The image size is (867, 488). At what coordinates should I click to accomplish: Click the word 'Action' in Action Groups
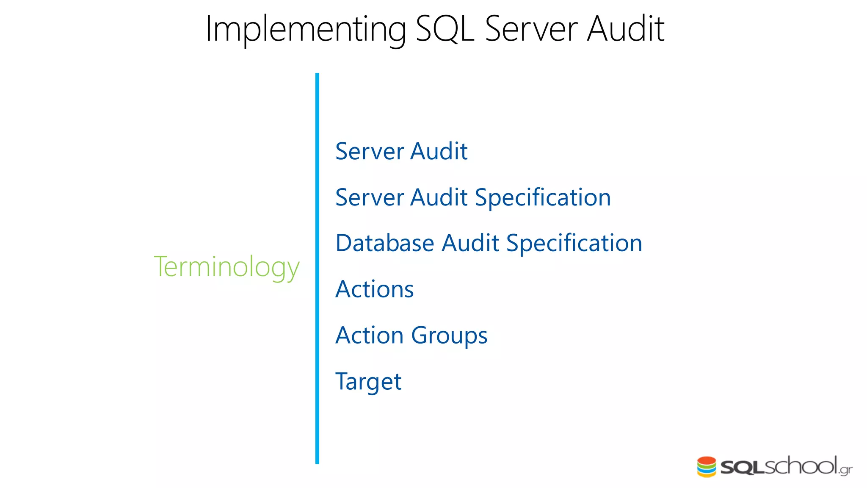pos(369,335)
